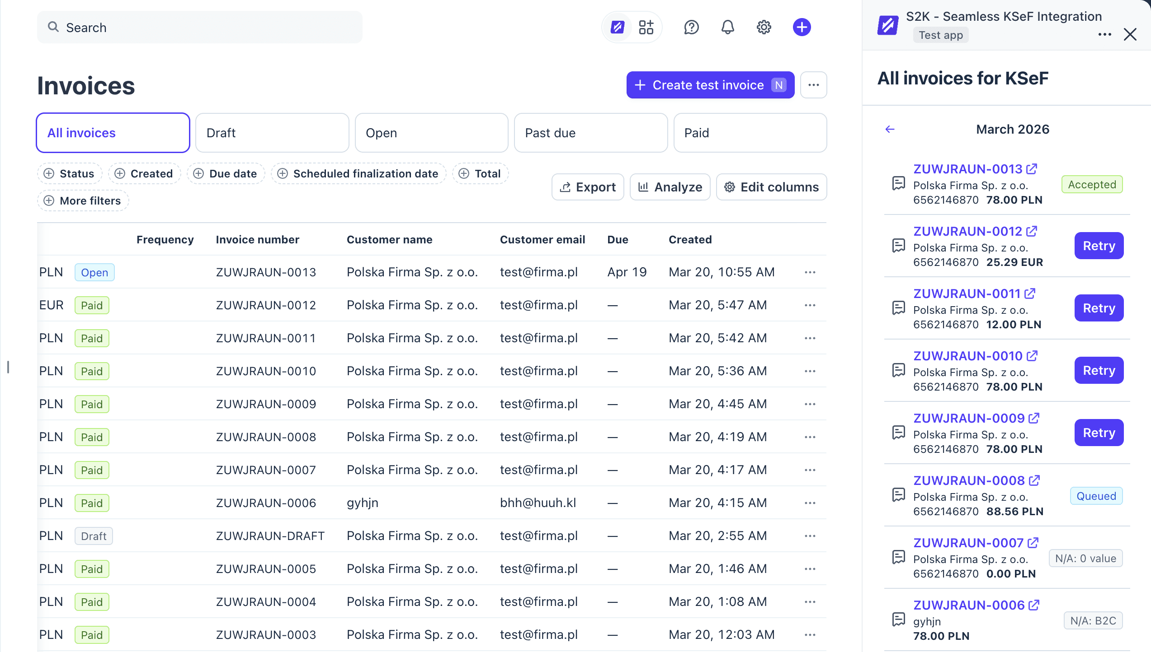Open row actions menu for ZUWJRAUN-0013
The height and width of the screenshot is (652, 1151).
(x=810, y=272)
